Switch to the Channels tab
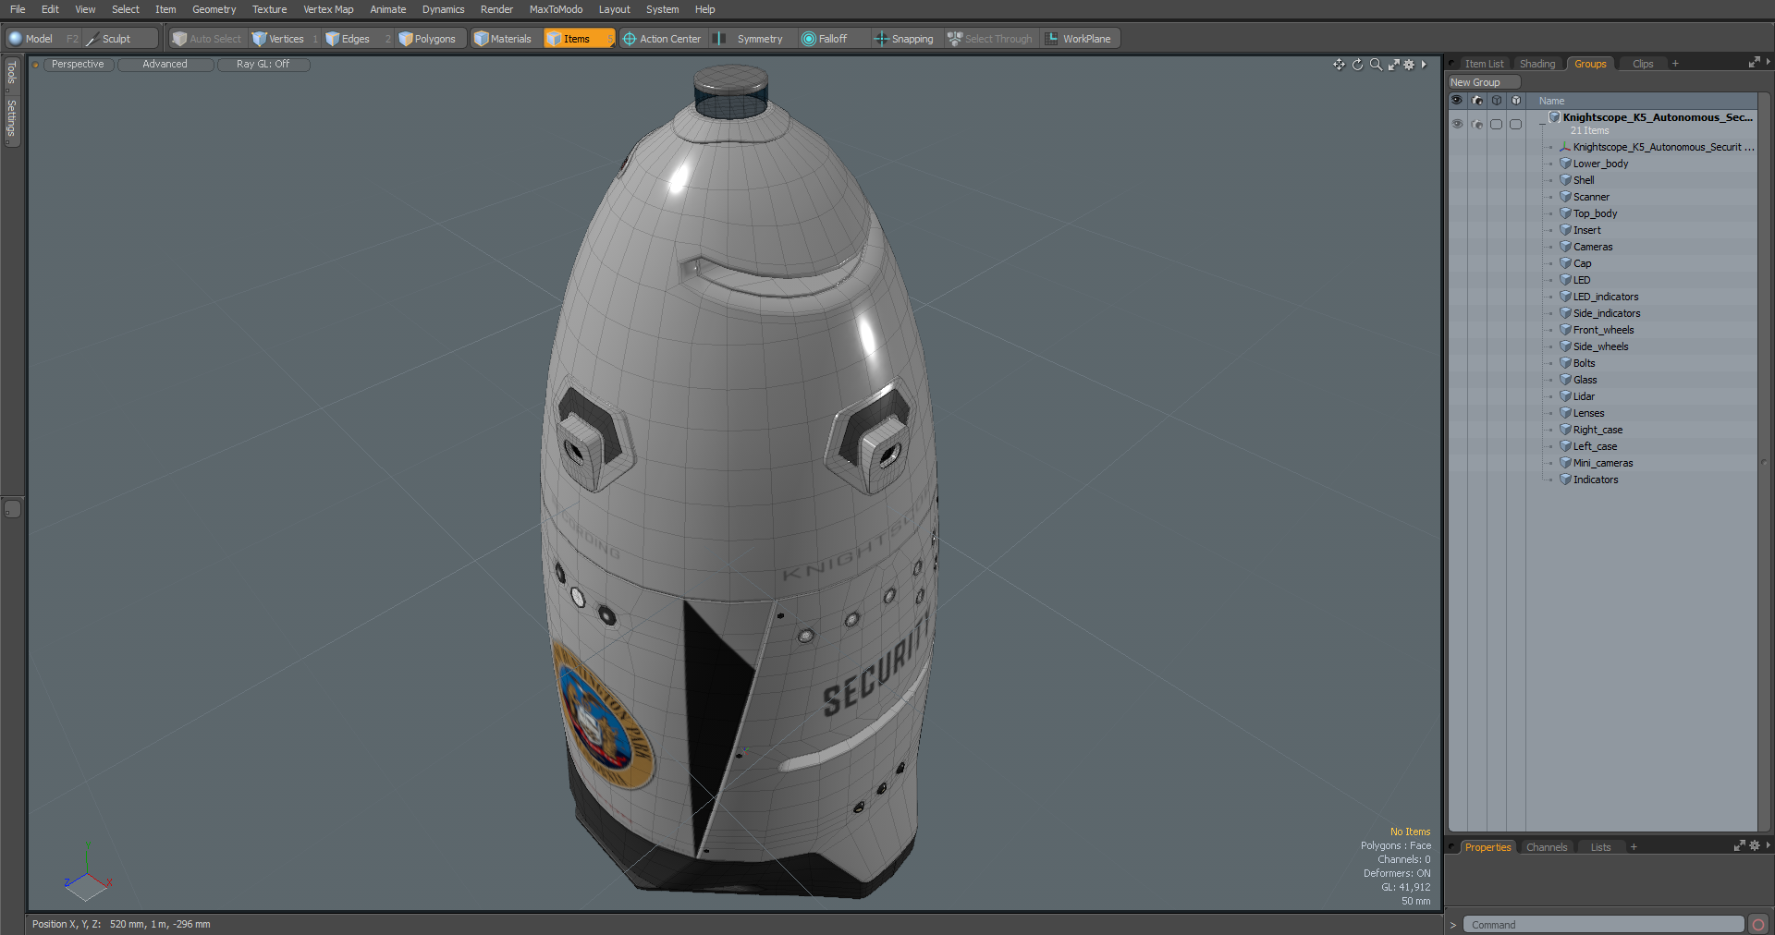This screenshot has height=935, width=1775. [1547, 847]
